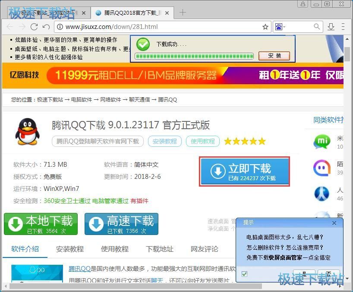Click the user account icon in title bar
353x292 pixels.
point(303,4)
